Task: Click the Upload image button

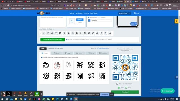Action: point(80,20)
